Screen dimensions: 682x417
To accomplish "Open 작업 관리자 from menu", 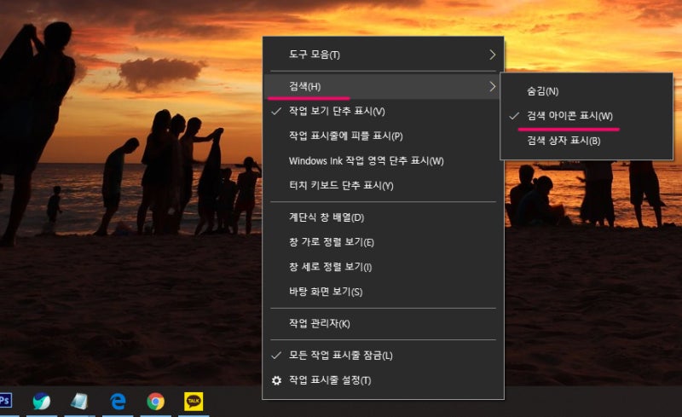I will [383, 324].
